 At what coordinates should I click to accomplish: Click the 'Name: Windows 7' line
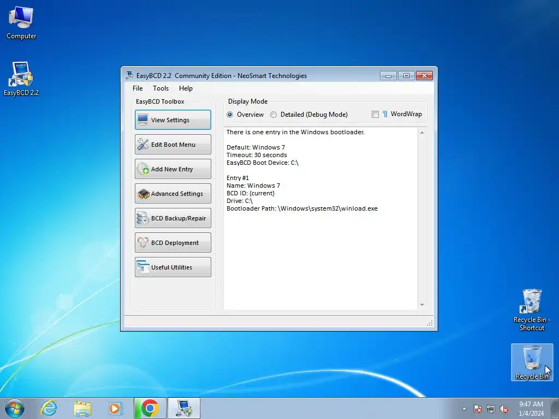pyautogui.click(x=253, y=185)
